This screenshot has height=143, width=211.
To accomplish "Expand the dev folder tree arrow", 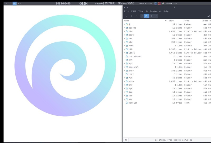I will [124, 38].
